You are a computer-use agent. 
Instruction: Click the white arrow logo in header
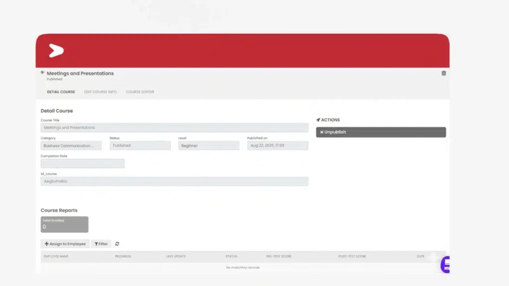point(56,51)
